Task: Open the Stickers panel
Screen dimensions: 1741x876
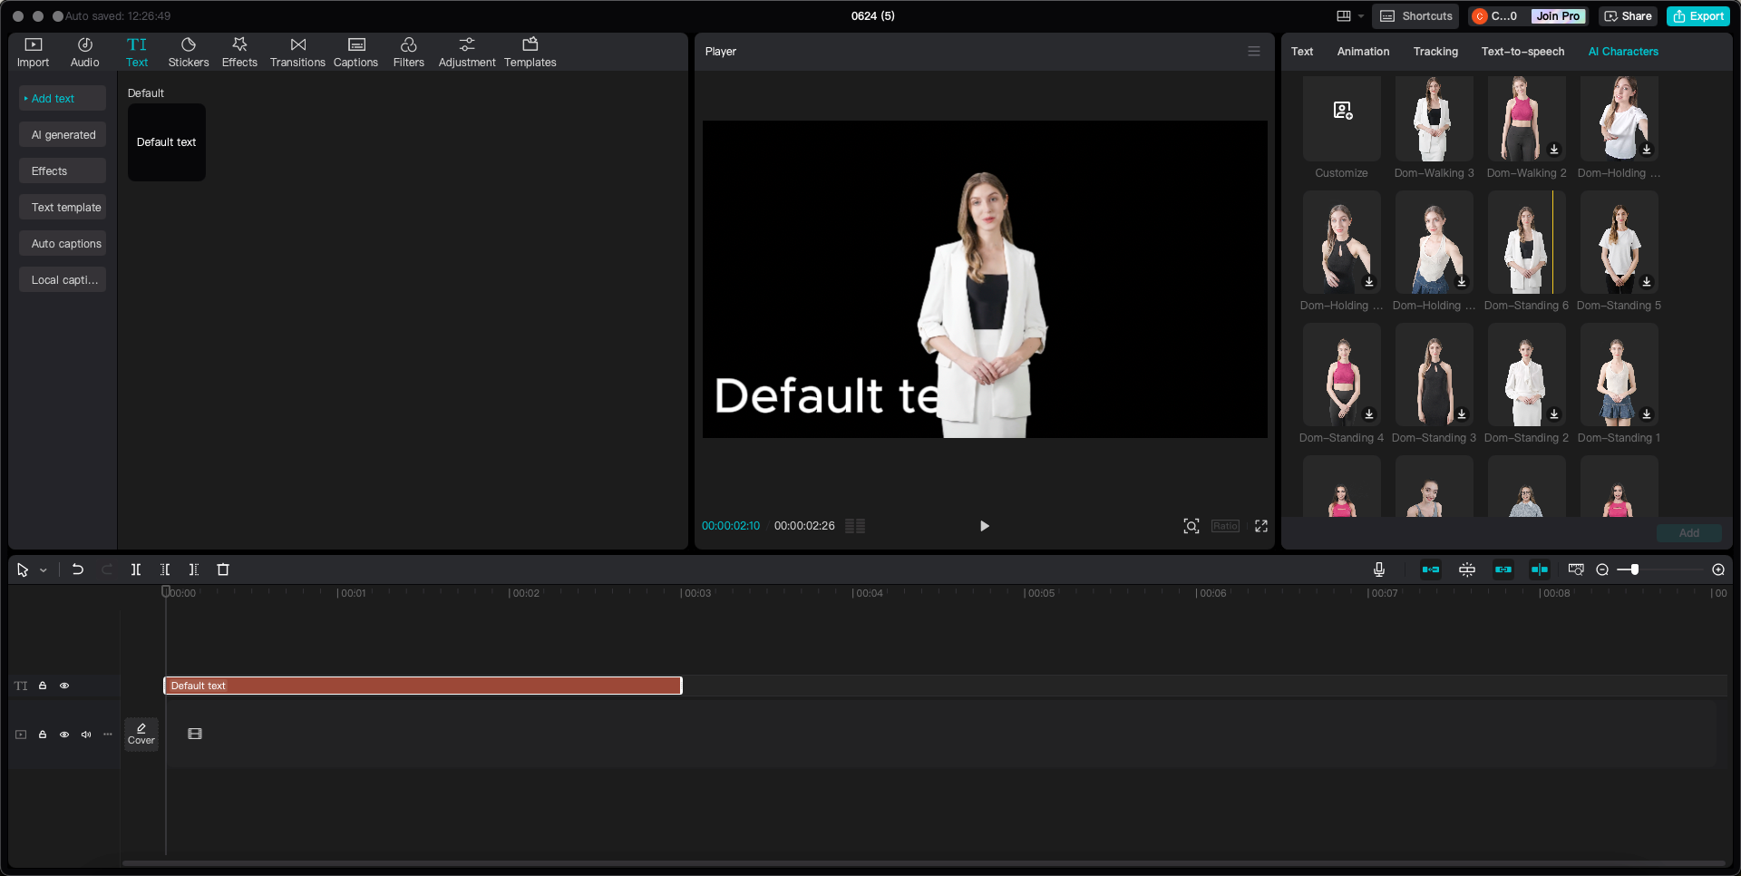Action: pyautogui.click(x=188, y=52)
